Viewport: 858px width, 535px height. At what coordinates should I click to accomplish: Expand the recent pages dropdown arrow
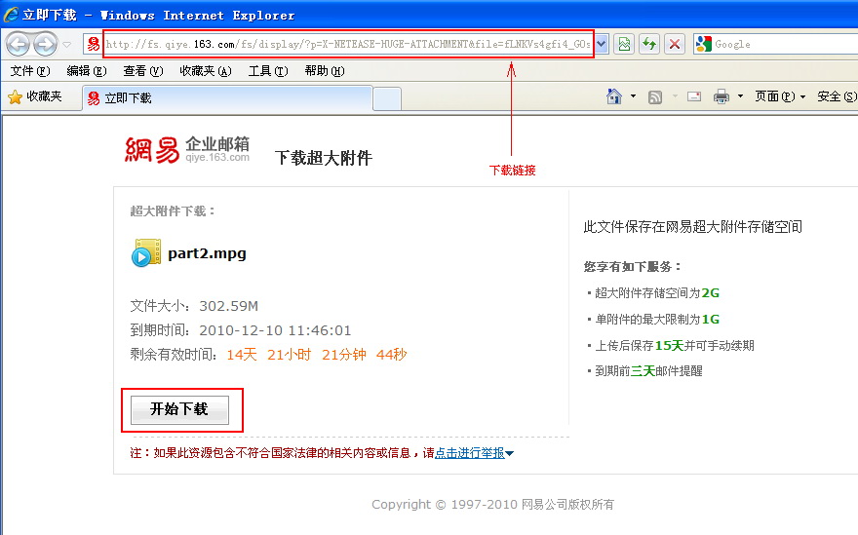[x=66, y=44]
